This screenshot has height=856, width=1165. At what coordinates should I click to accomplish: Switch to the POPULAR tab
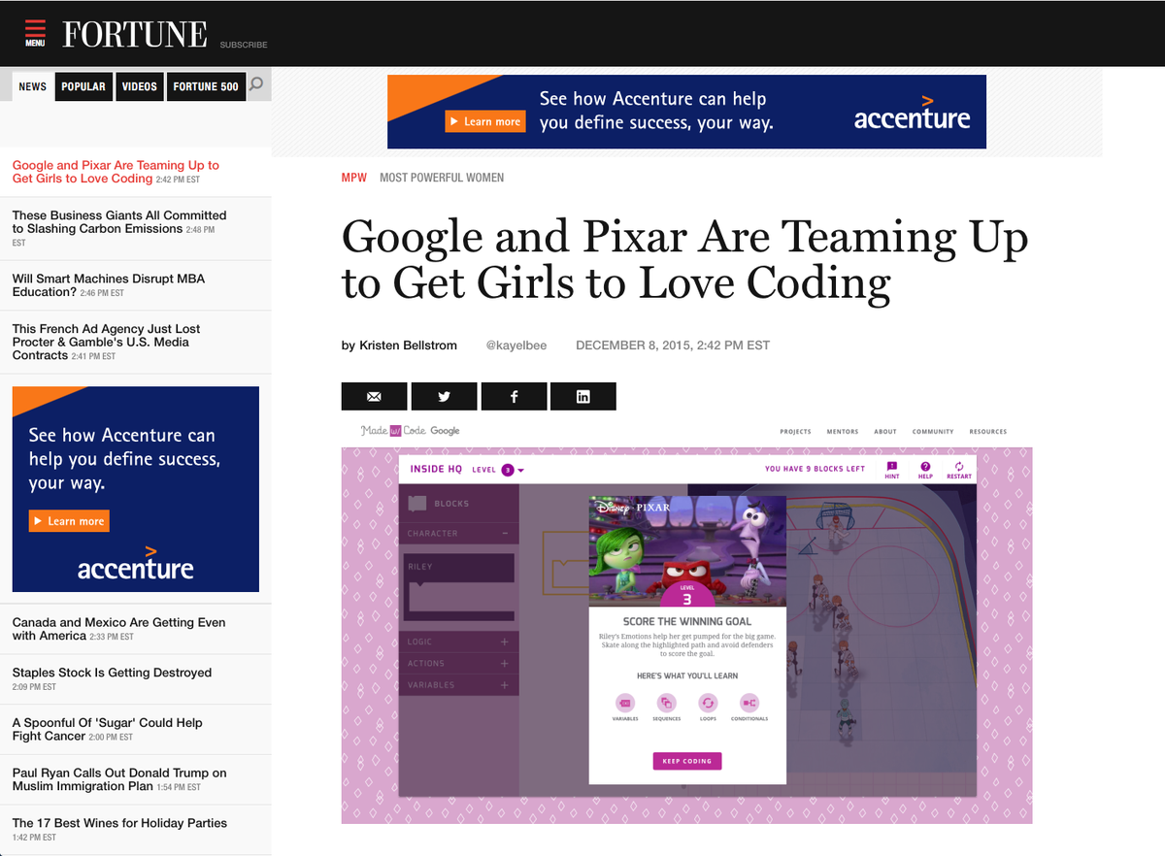(x=83, y=86)
